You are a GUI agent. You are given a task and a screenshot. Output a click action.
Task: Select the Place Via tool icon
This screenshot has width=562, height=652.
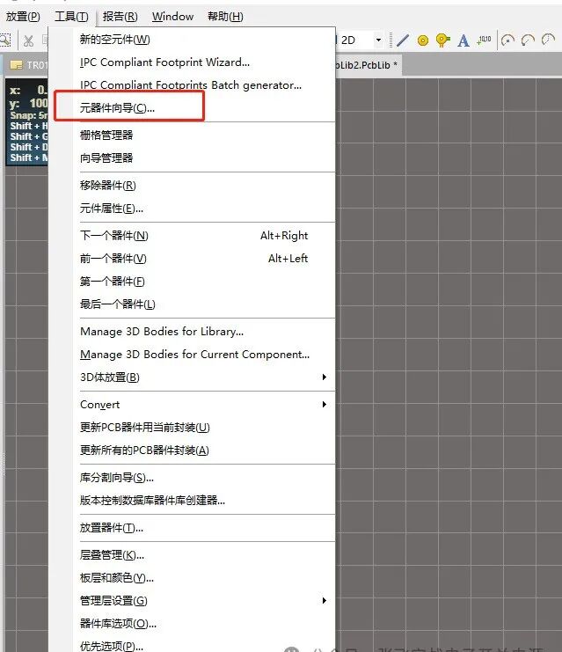coord(442,40)
